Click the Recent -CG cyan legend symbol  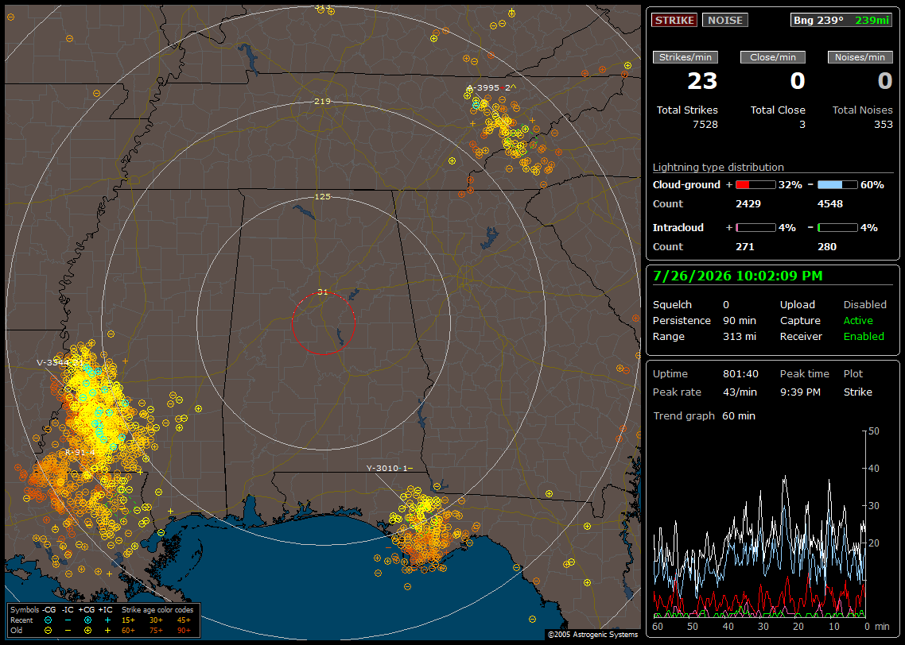click(x=48, y=620)
